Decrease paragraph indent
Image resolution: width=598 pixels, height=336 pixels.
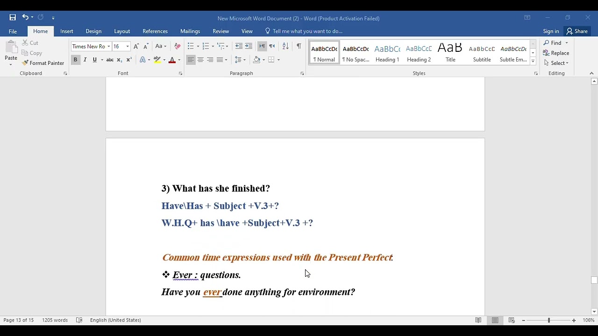(239, 46)
